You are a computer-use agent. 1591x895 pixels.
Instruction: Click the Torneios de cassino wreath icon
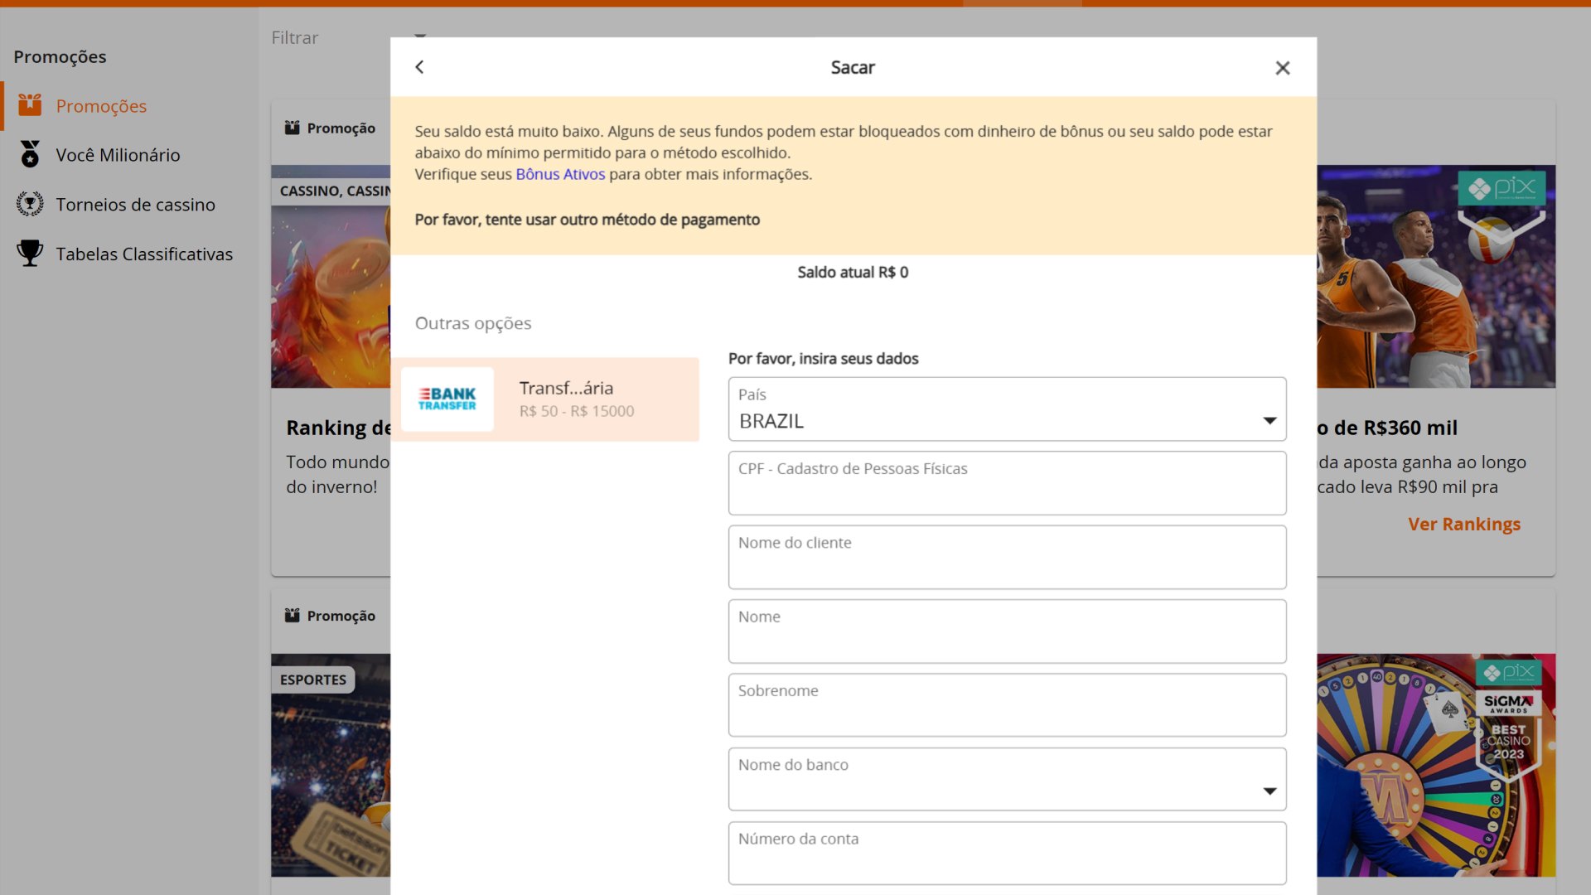pos(30,204)
